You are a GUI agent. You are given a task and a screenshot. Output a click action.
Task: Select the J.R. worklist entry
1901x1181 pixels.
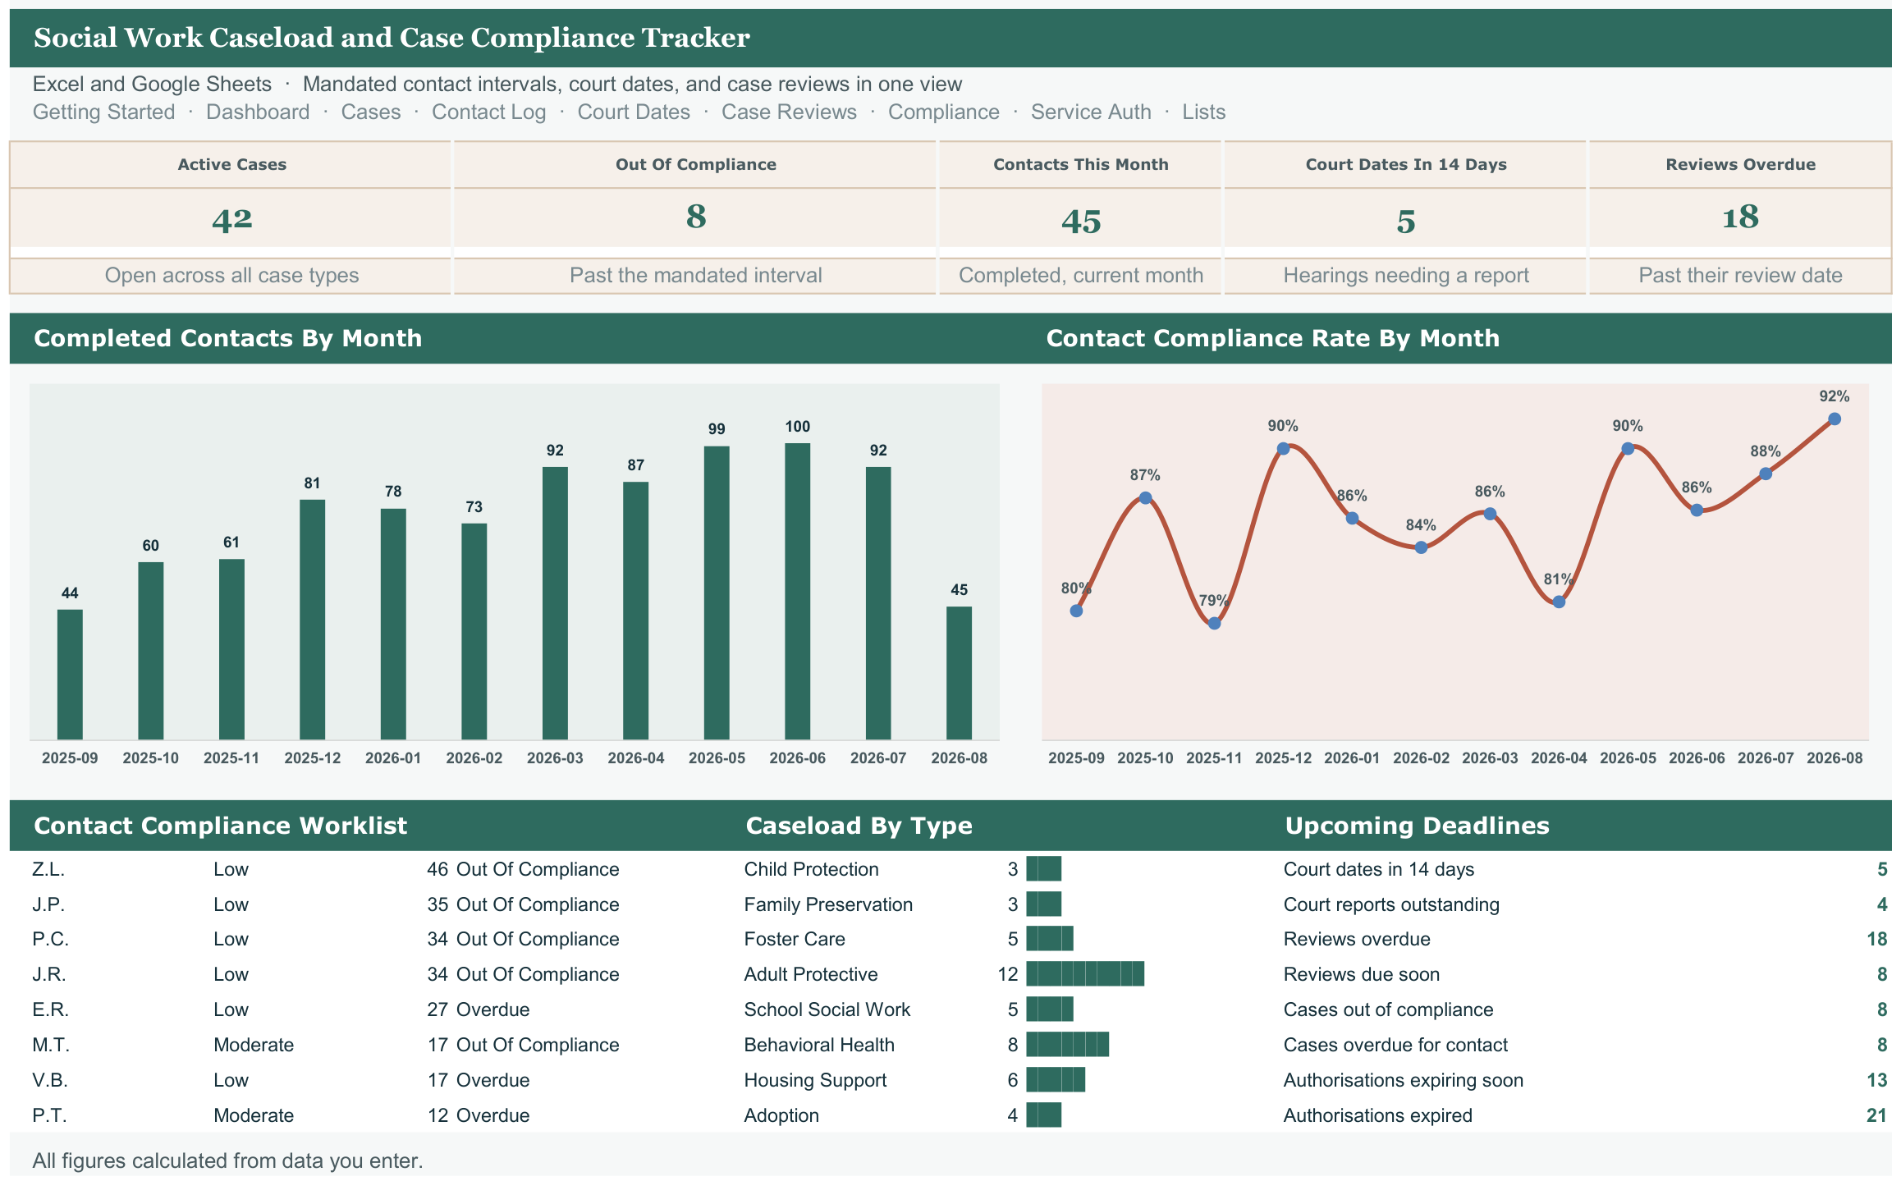coord(49,974)
